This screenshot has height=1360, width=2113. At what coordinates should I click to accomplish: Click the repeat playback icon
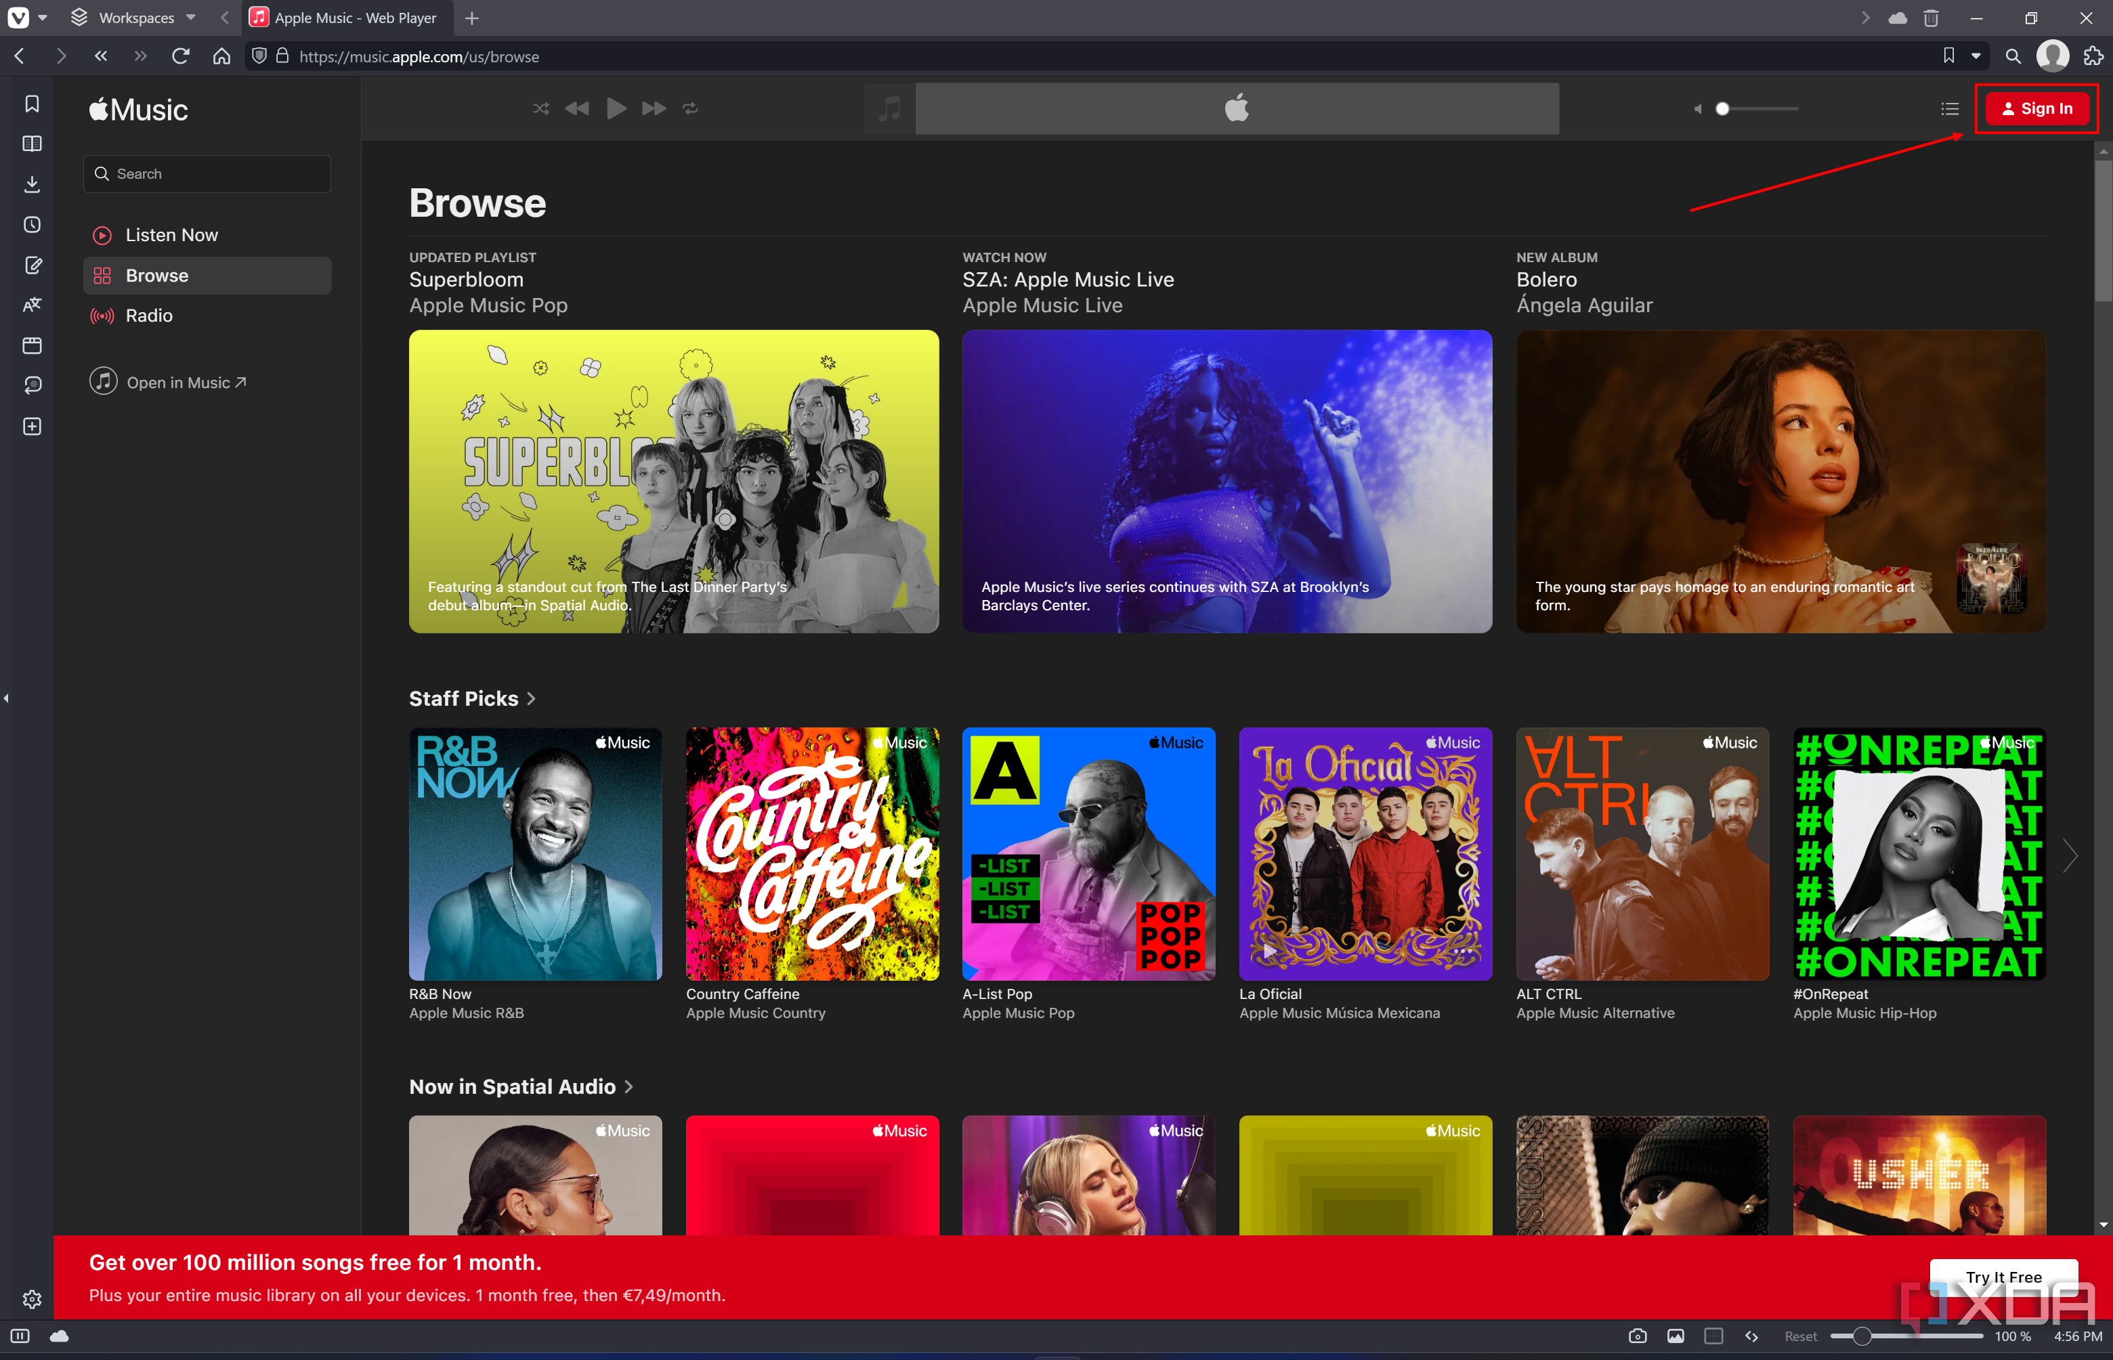[x=690, y=108]
